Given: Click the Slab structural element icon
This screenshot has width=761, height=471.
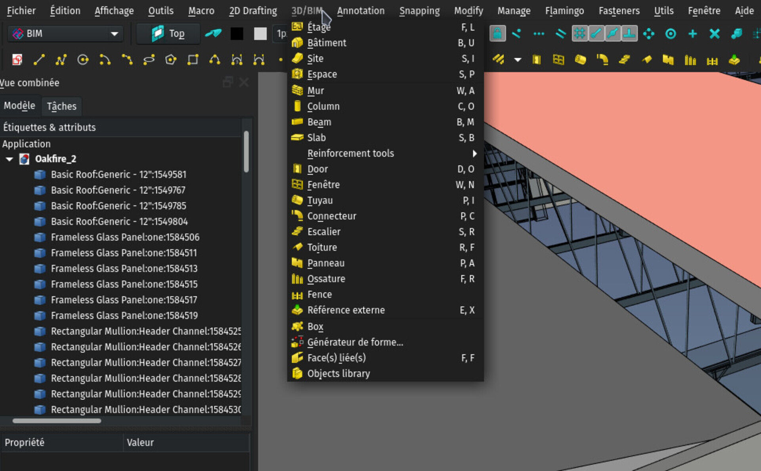Looking at the screenshot, I should [298, 138].
